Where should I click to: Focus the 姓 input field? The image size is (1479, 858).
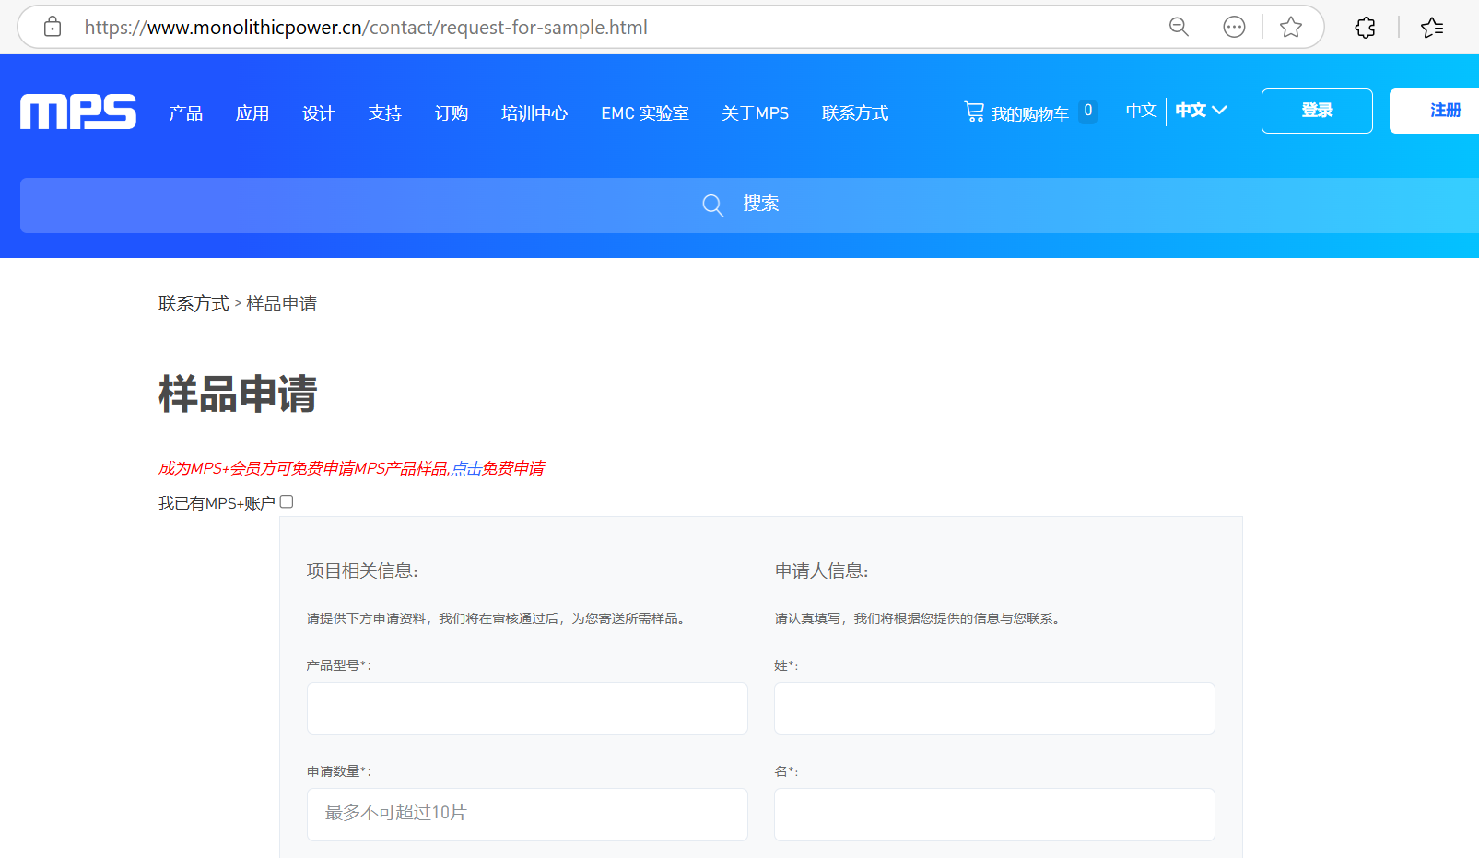pos(994,708)
